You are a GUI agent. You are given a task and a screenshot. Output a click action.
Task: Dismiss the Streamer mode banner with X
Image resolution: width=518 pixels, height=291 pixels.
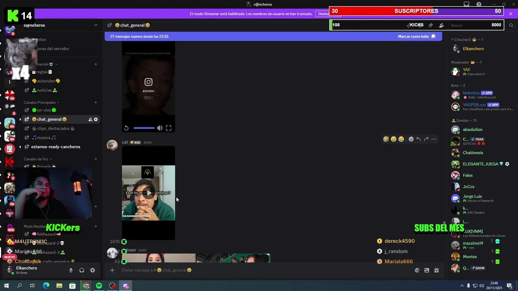click(x=511, y=14)
